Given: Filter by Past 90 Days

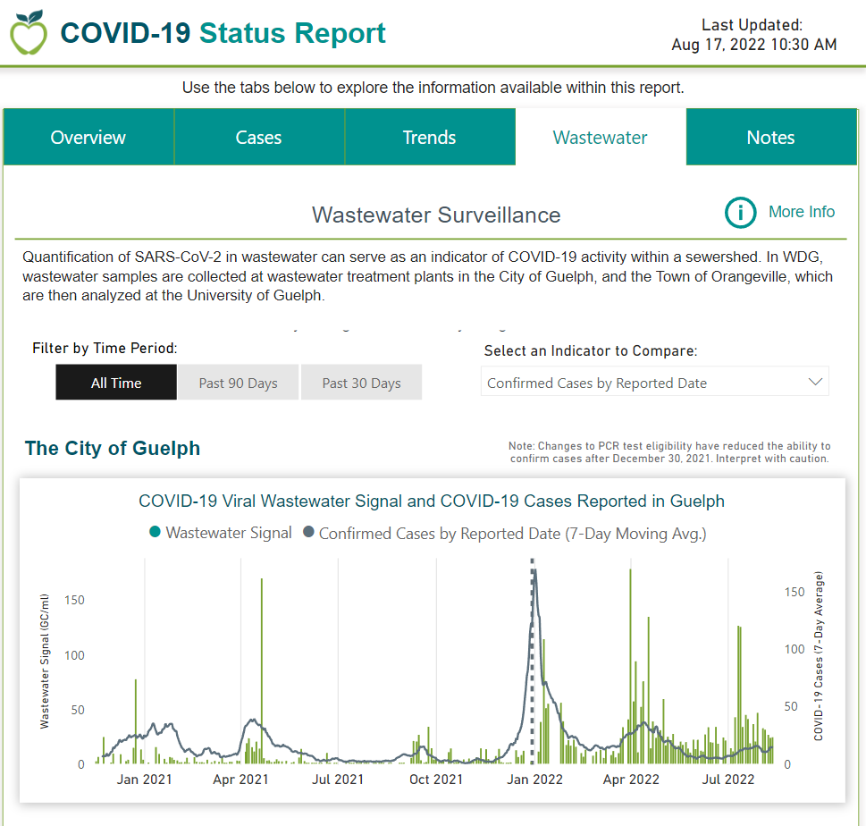Looking at the screenshot, I should (238, 383).
